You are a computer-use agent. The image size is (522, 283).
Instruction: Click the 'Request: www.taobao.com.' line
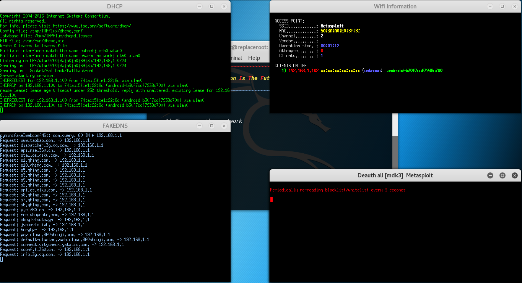[x=45, y=140]
